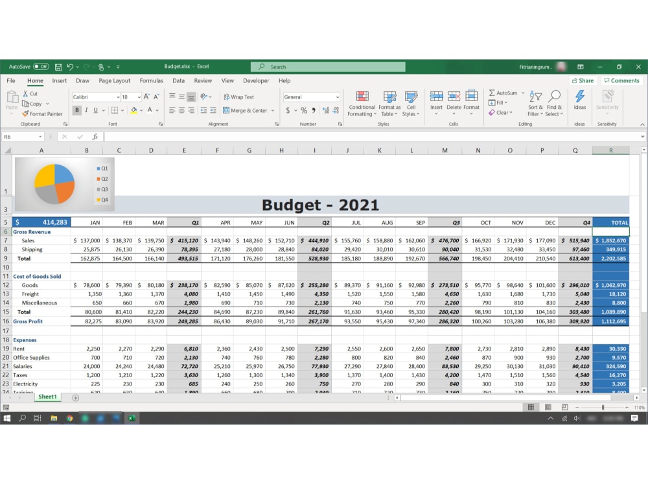Switch to Page Layout view icon
The width and height of the screenshot is (648, 486).
coord(548,408)
